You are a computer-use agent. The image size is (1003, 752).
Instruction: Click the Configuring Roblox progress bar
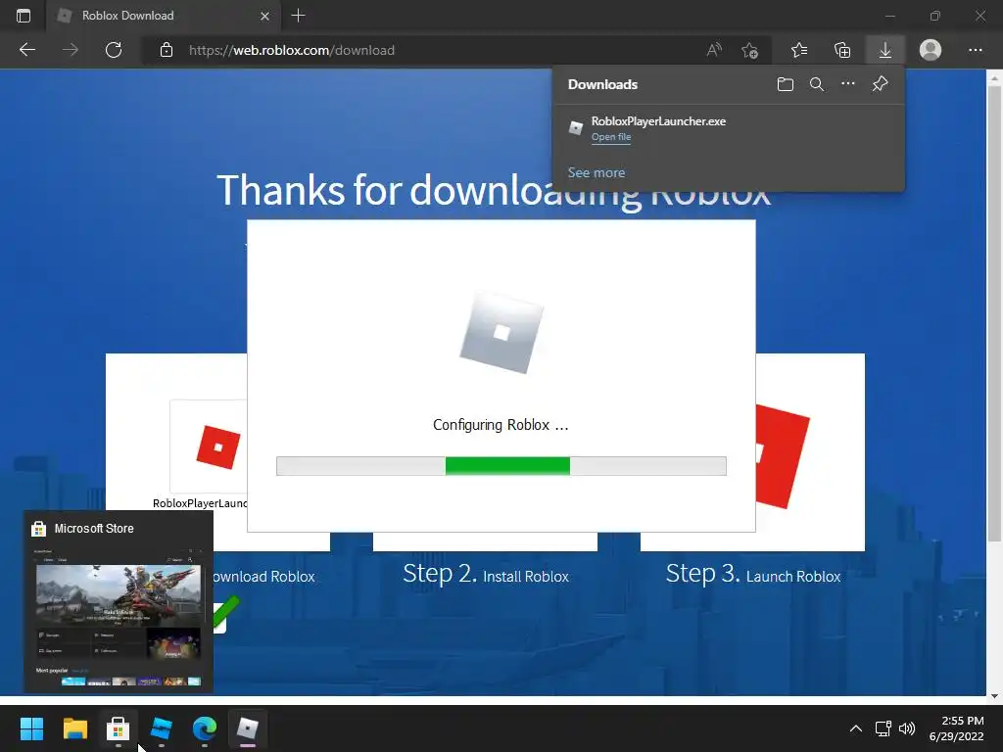[501, 466]
